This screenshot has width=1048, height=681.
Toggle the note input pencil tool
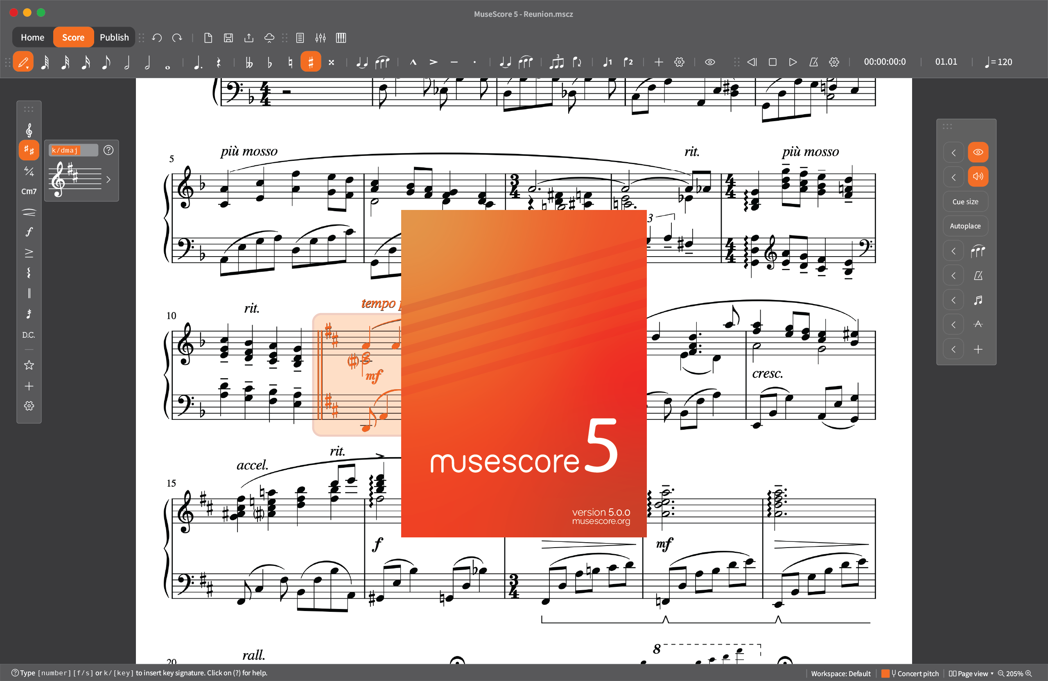23,62
